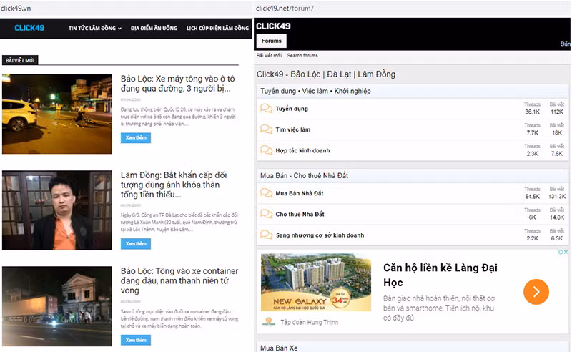
Task: Open the Lịch cúp điện Lâm Đồng menu item
Action: click(218, 28)
